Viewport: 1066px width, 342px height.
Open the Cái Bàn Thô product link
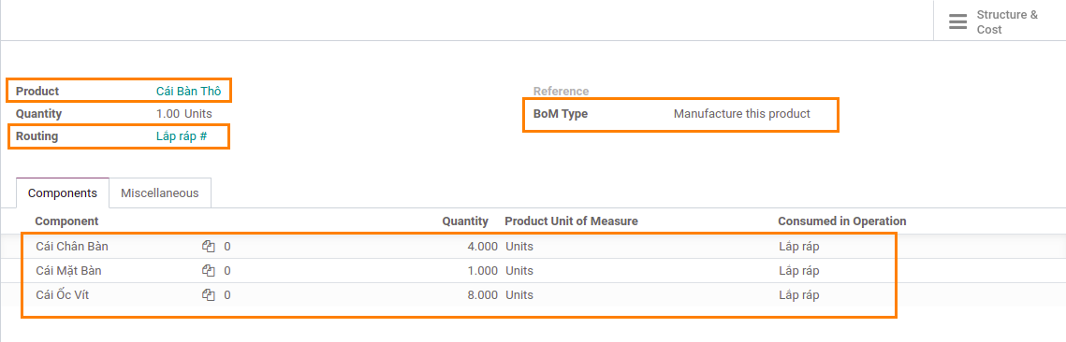[188, 91]
